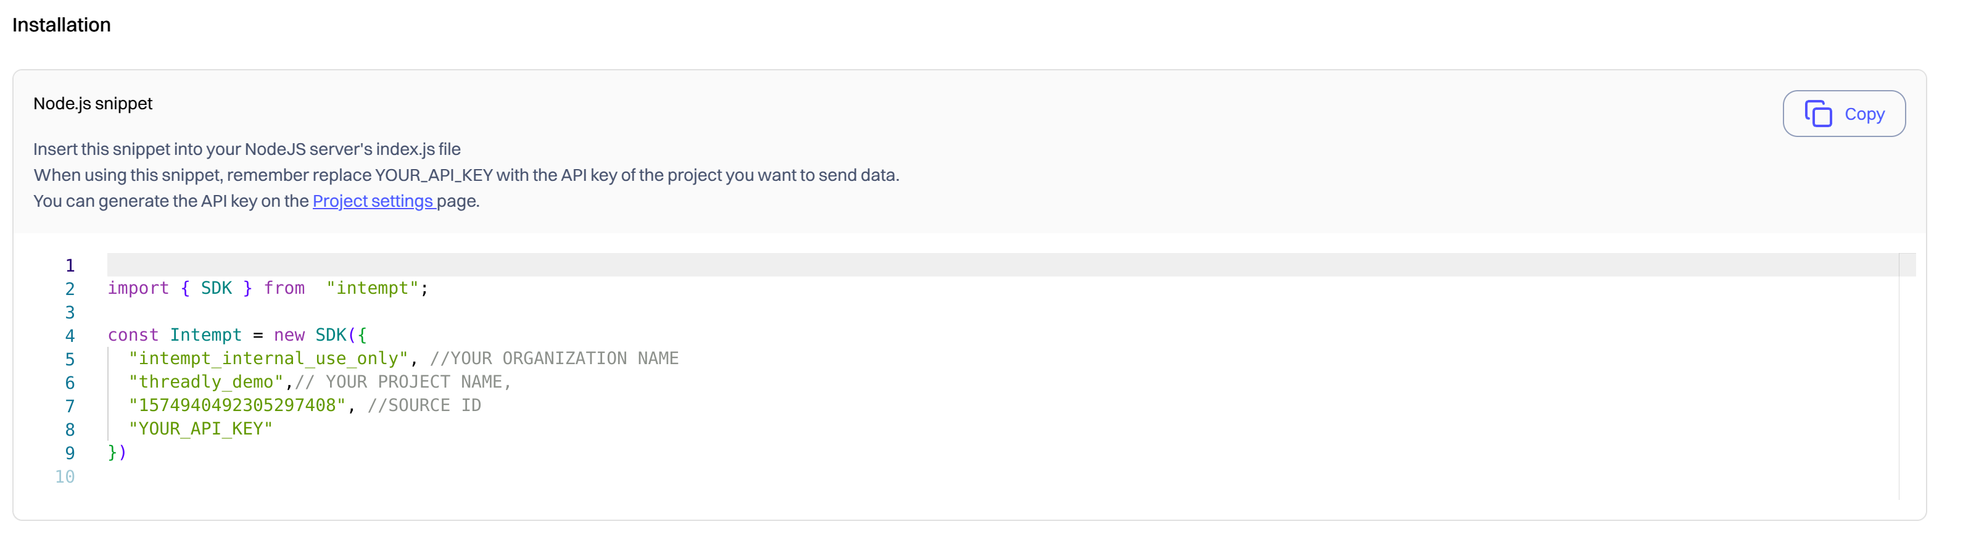Click the source ID string "1574940492305297408"
The height and width of the screenshot is (553, 1963).
[x=237, y=405]
